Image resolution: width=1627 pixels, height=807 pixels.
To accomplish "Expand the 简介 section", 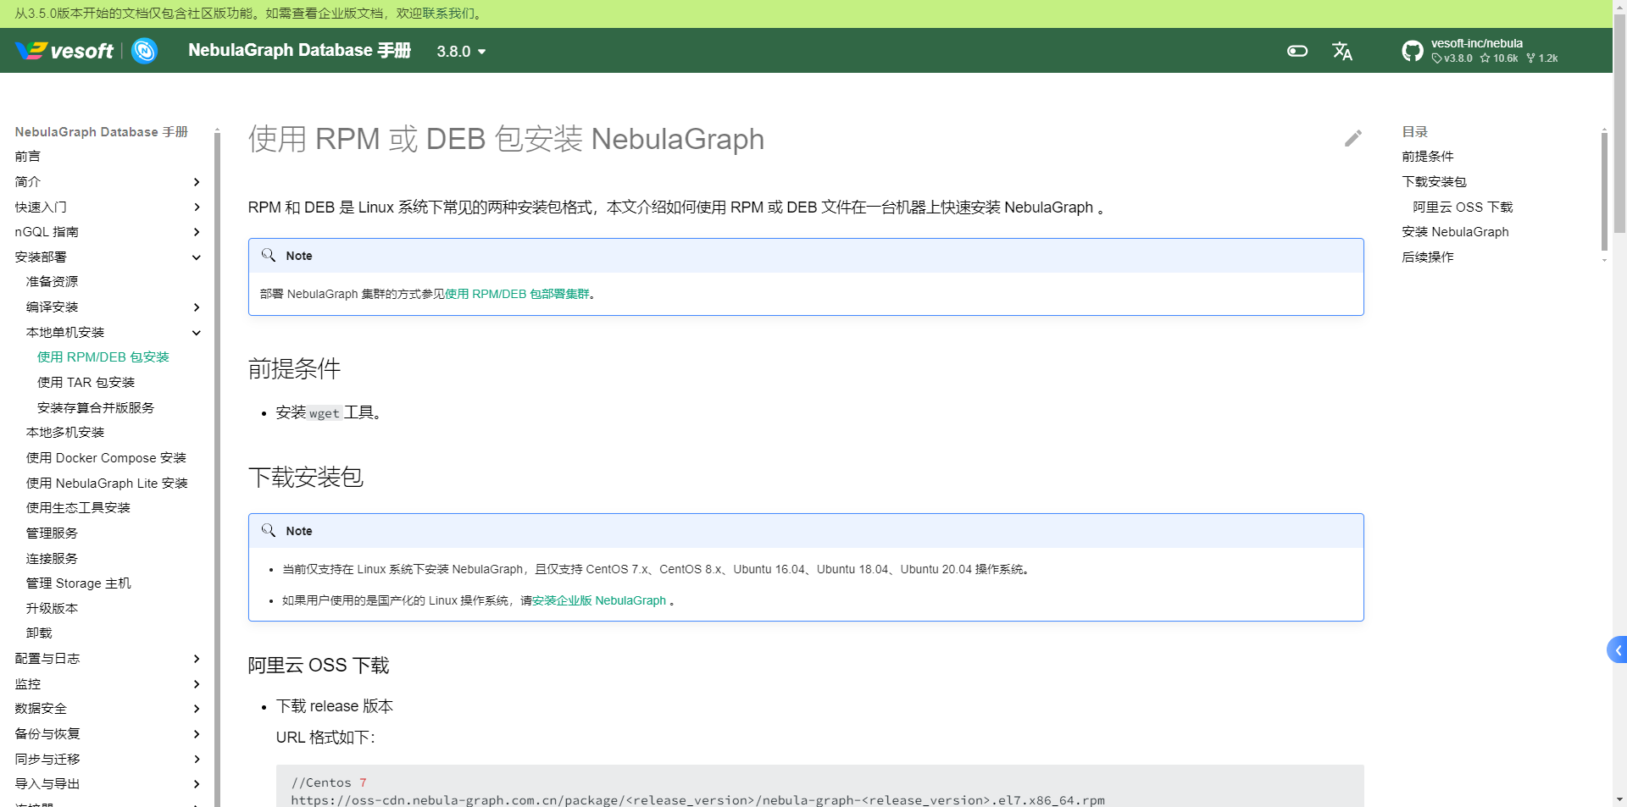I will click(x=197, y=182).
